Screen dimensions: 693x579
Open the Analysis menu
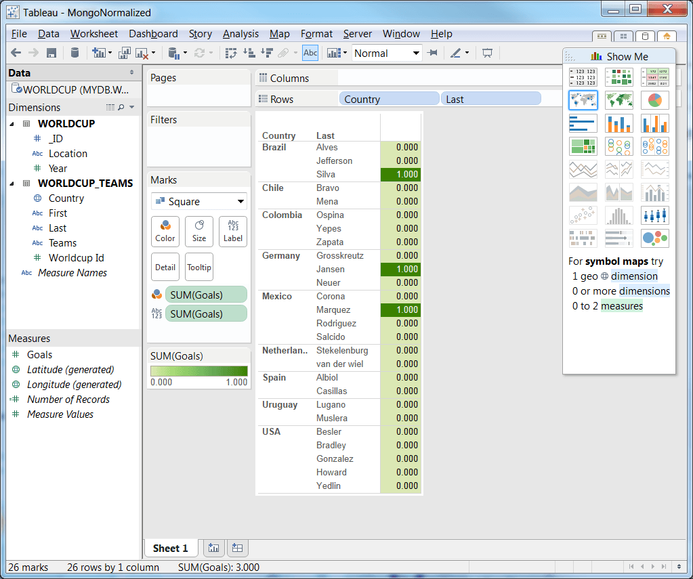tap(240, 34)
